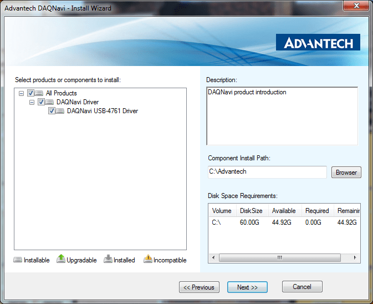Viewport: 373px width, 304px height.
Task: Click the horizontal scrollbar thumb in disk table
Action: (x=280, y=257)
